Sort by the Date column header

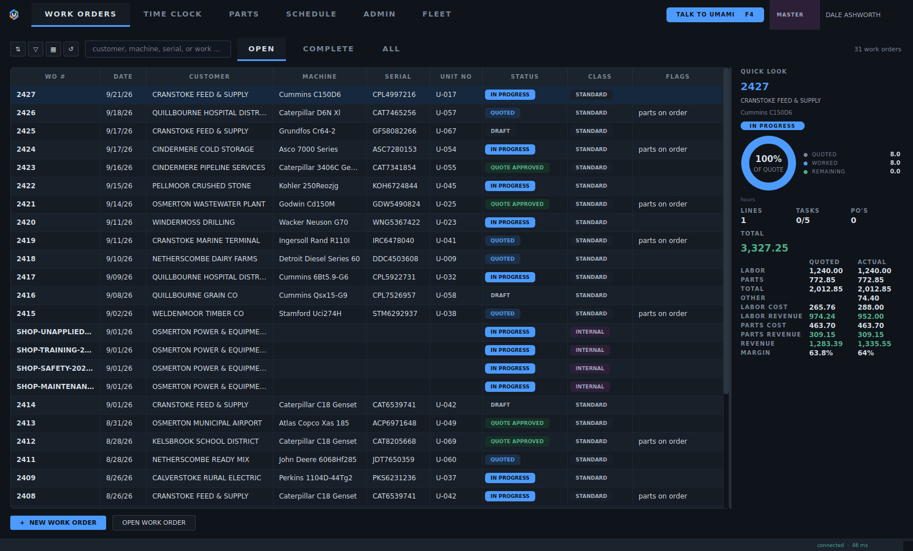point(123,76)
